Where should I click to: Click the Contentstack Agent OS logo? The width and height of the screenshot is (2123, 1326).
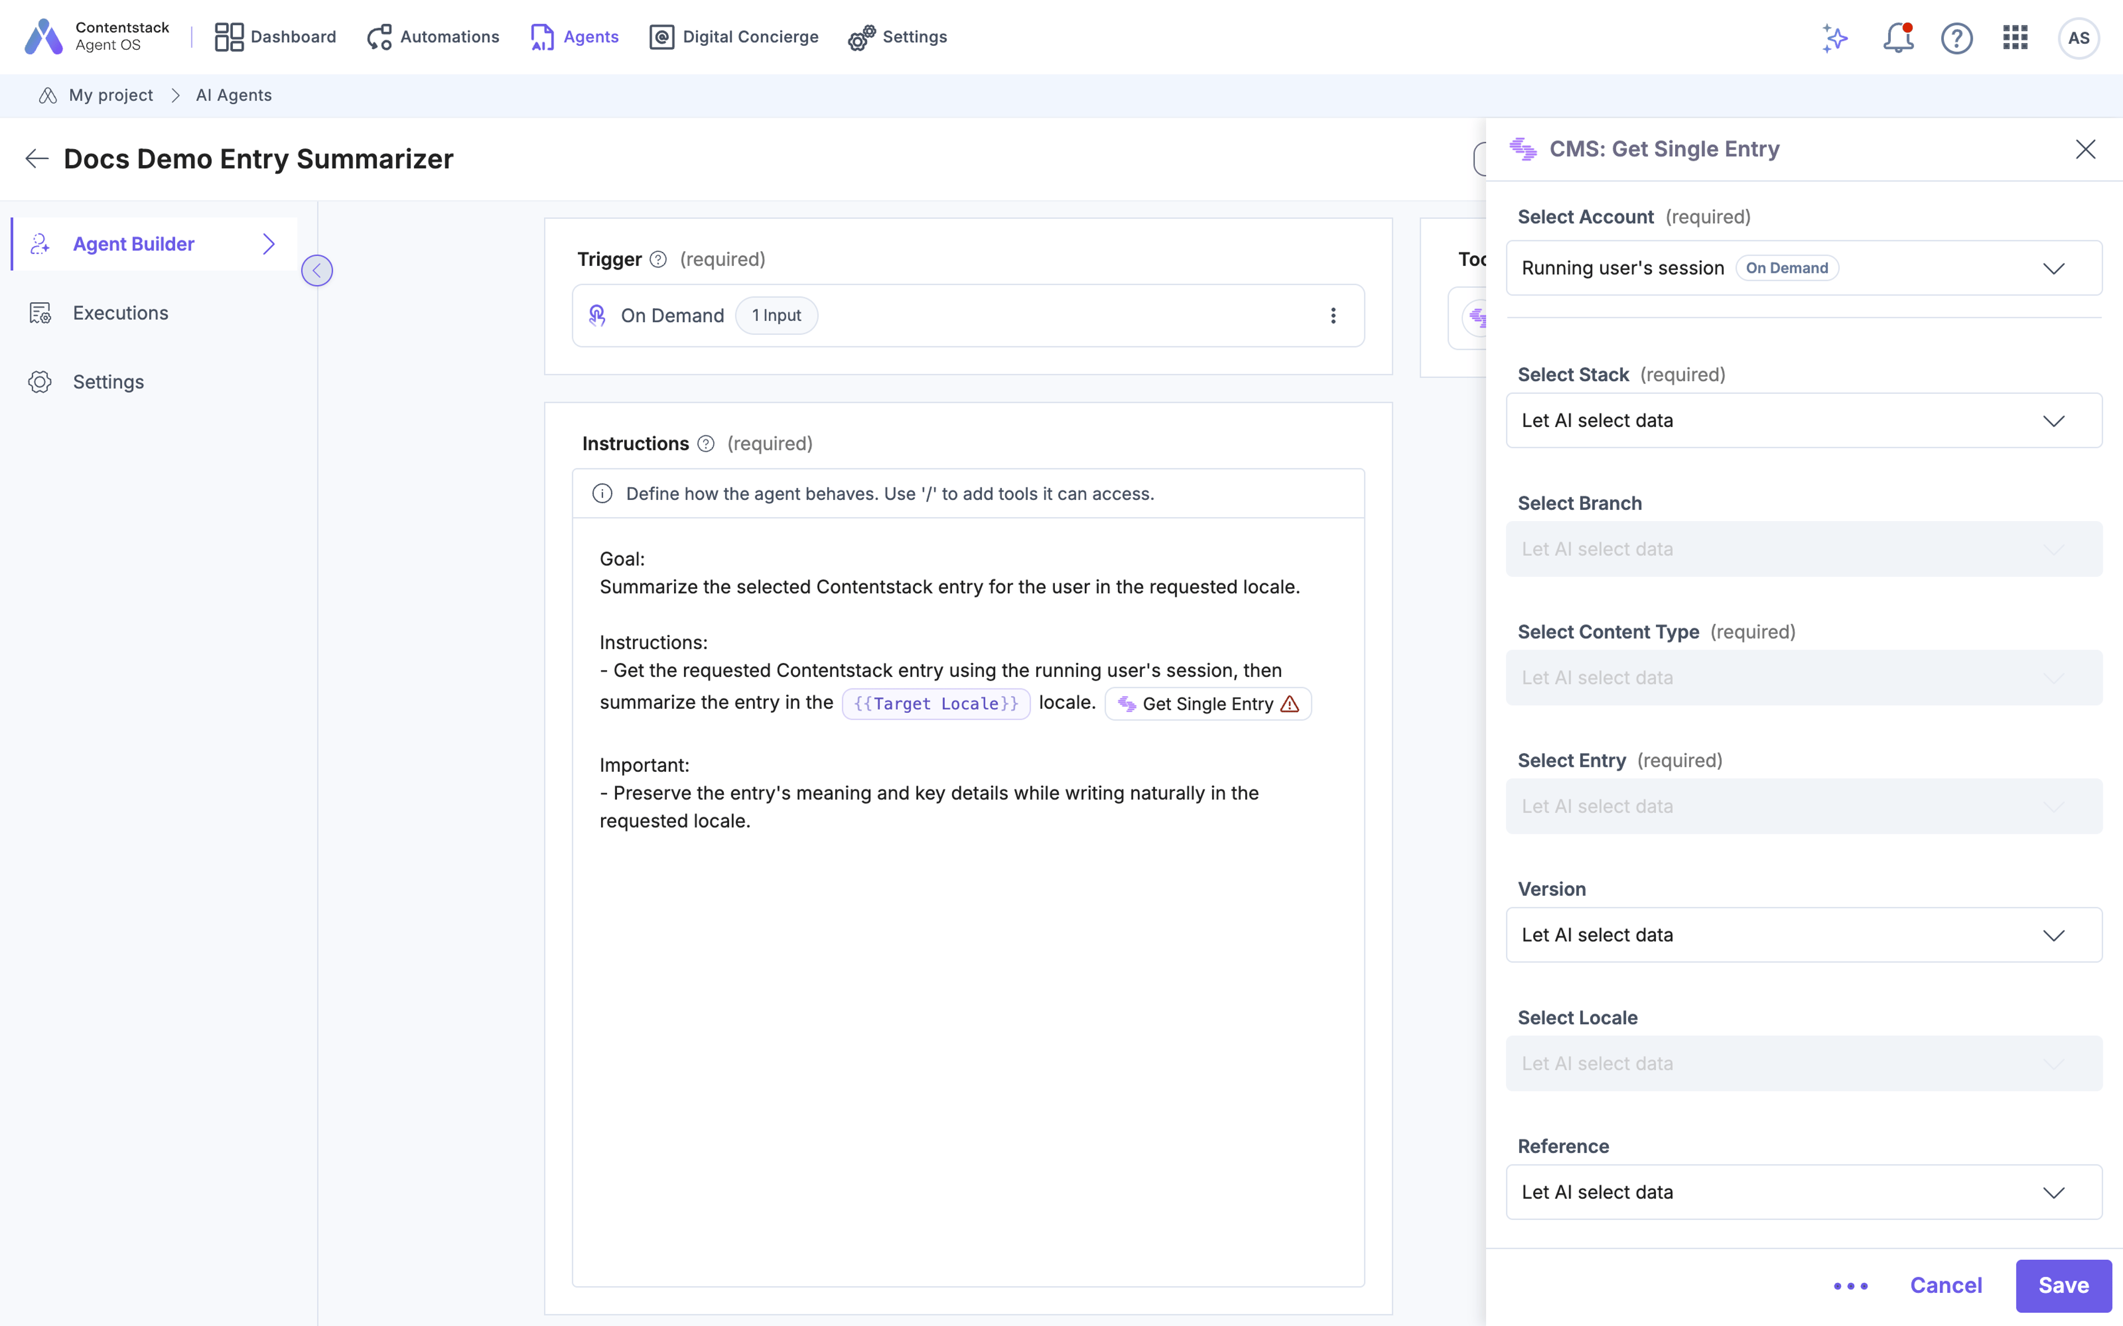(97, 37)
